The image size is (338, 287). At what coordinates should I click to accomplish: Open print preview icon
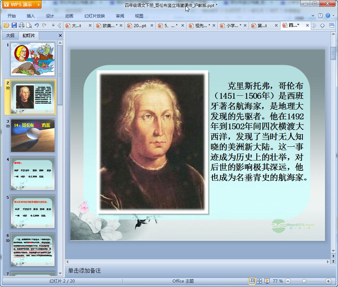pyautogui.click(x=29, y=25)
